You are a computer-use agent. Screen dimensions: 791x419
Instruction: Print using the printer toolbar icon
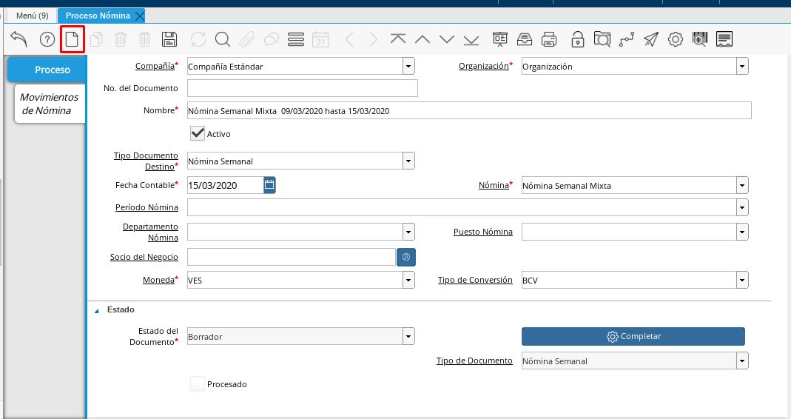[x=549, y=39]
